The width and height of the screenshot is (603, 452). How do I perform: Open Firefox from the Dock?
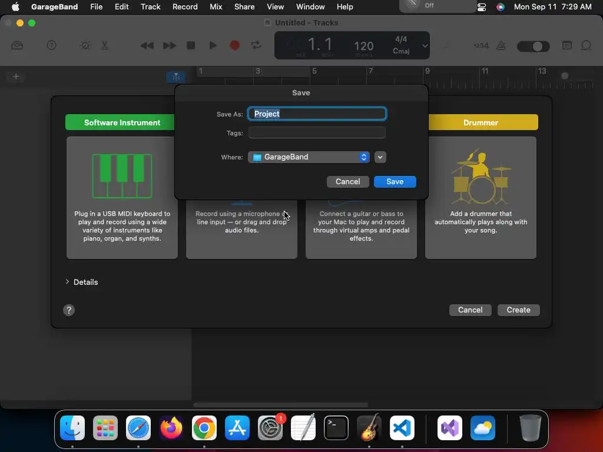[x=171, y=428]
